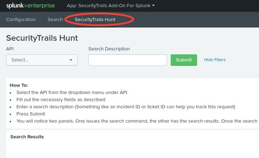This screenshot has width=259, height=158.
Task: Click the Splunk enterprise logo
Action: [x=30, y=6]
